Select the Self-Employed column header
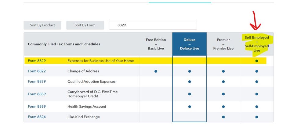Viewport: 305px width, 132px height. tap(257, 44)
